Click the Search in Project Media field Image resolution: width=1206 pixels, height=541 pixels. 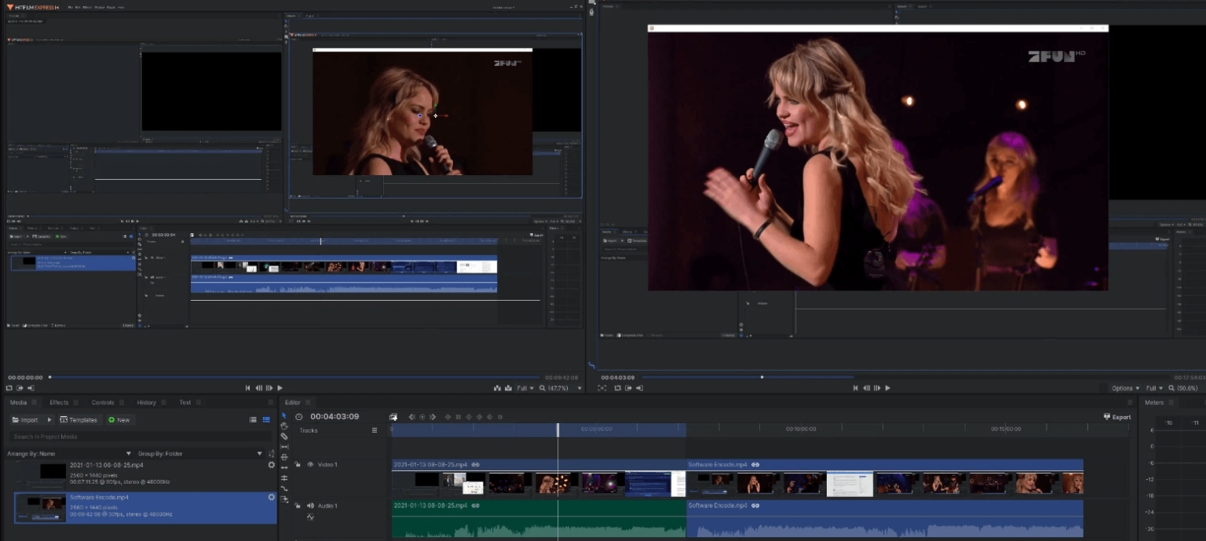point(140,437)
